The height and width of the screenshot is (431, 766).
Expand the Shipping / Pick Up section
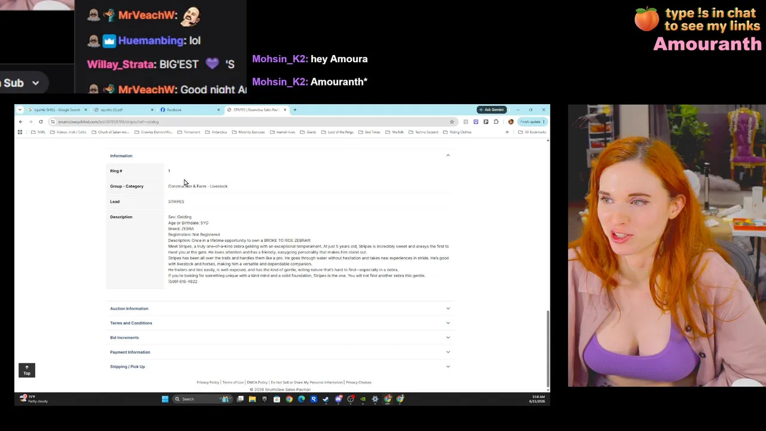tap(279, 366)
